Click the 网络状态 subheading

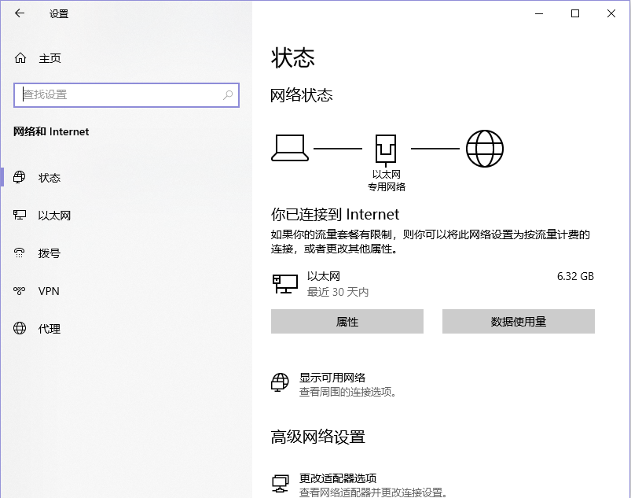click(x=302, y=95)
